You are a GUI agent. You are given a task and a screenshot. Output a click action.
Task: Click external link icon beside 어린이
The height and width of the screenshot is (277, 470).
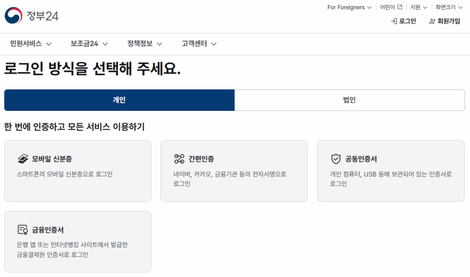(400, 7)
